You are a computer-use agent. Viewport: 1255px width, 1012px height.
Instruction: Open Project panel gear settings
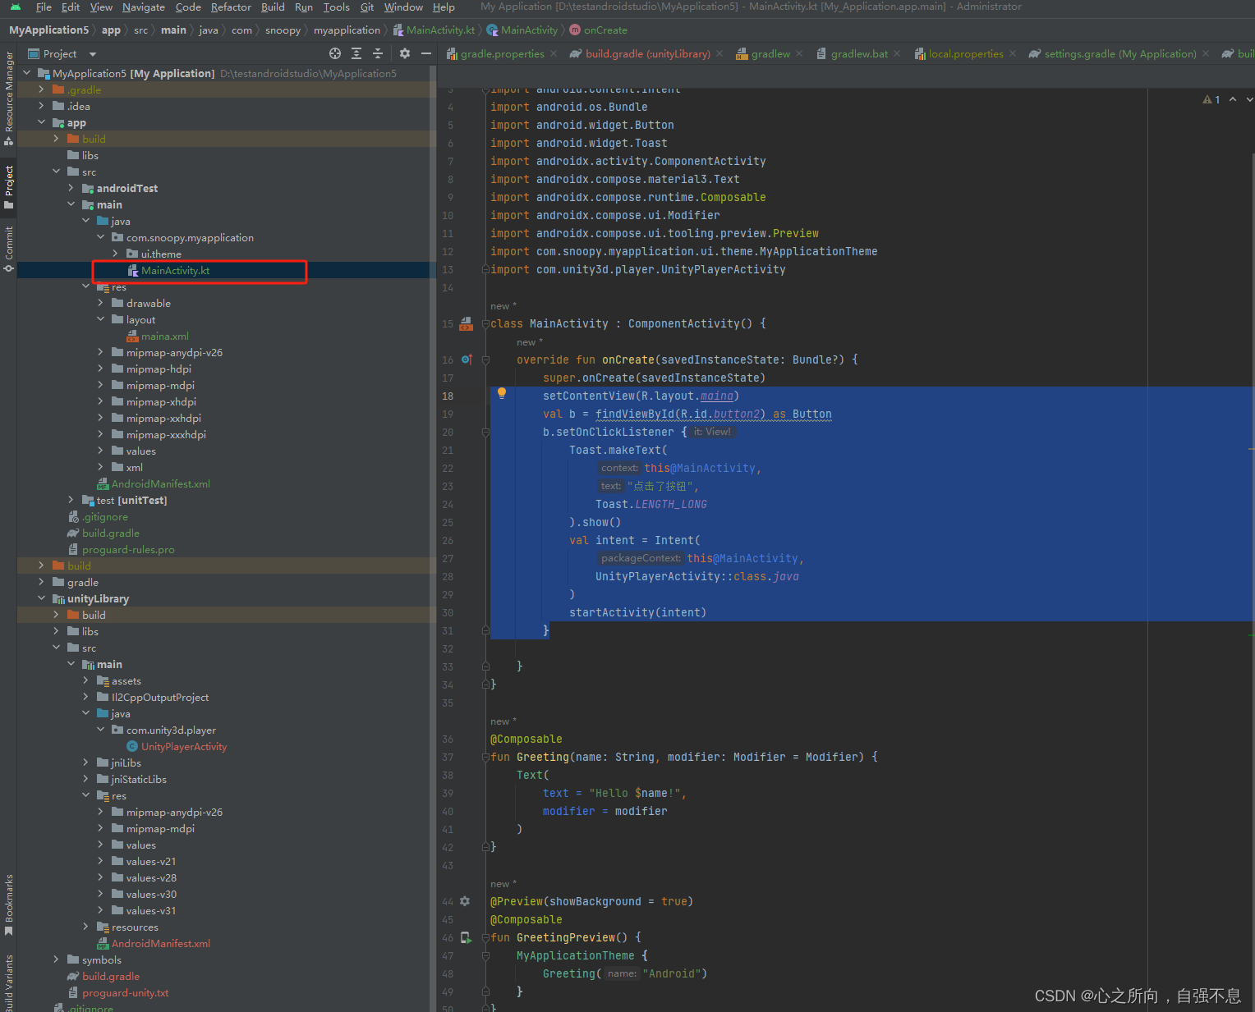405,53
